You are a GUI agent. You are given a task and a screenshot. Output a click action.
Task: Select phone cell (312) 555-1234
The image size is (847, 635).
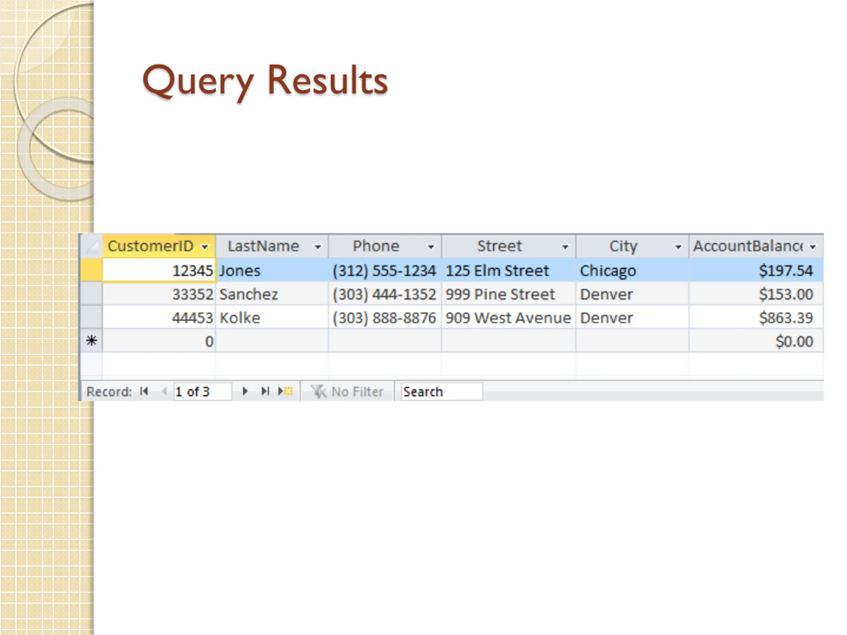pyautogui.click(x=385, y=270)
